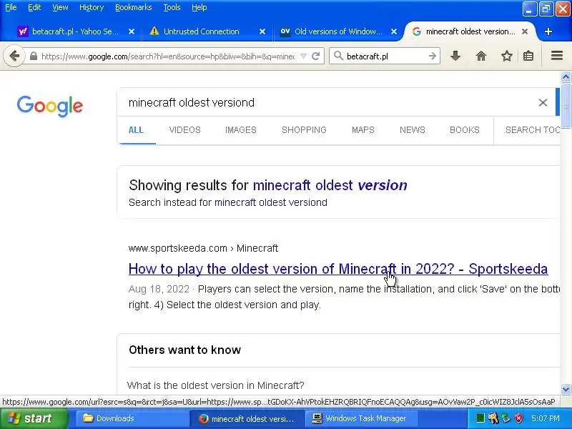Open the corrected minecraft oldest version link

[330, 185]
